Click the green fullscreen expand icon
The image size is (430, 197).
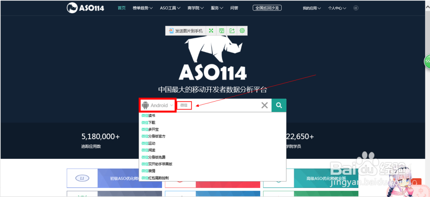tap(211, 30)
